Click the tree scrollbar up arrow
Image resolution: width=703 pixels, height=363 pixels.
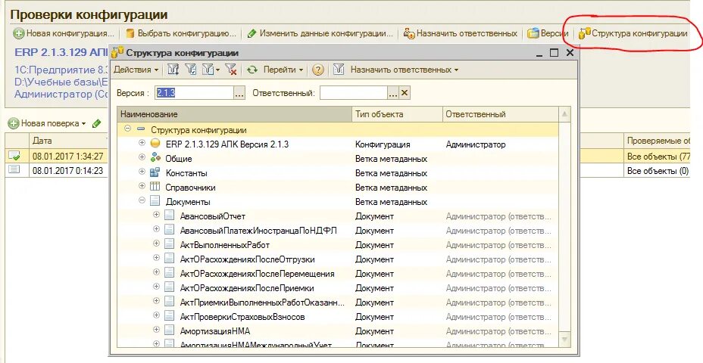565,114
